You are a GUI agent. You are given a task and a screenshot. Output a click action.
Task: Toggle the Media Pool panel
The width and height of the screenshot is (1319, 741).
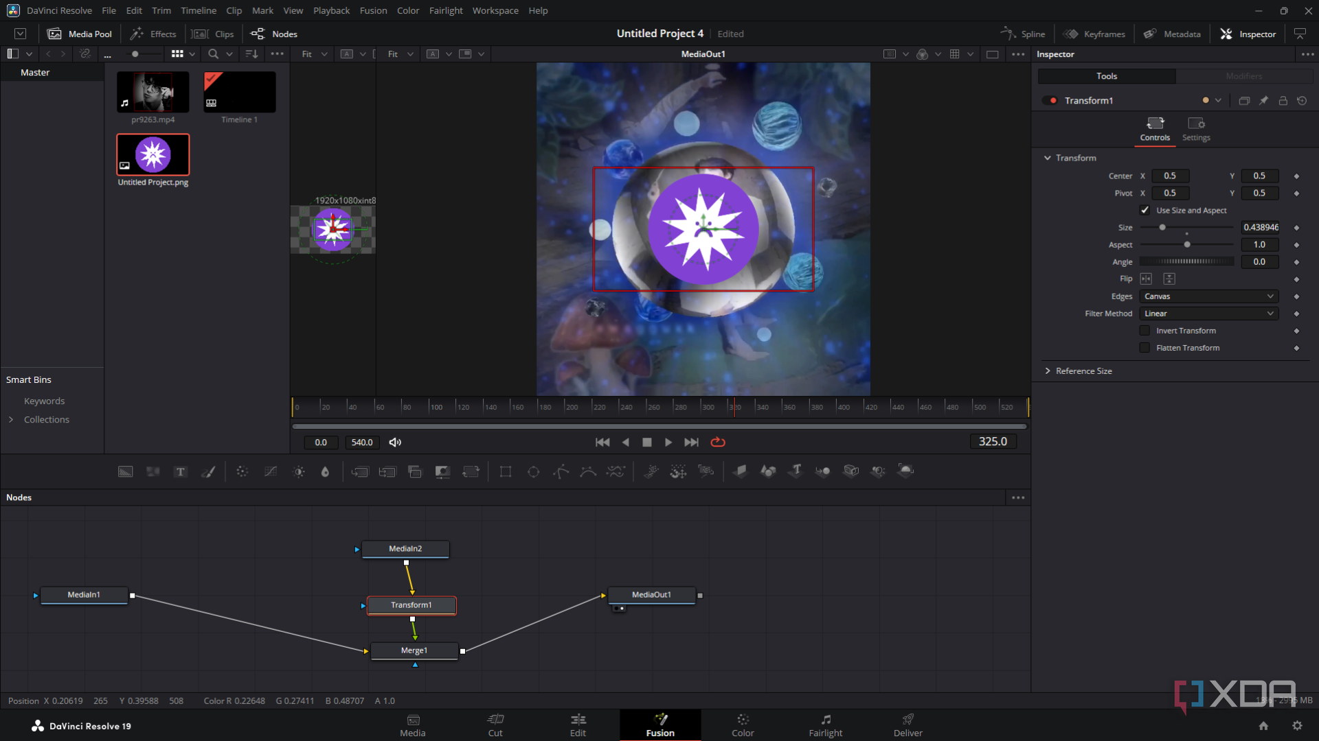pos(80,34)
